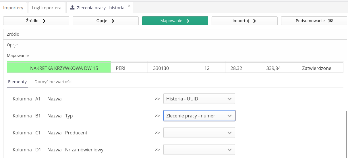Screen dimensions: 348x158
Task: Open the Logi importera tab
Action: pos(47,8)
